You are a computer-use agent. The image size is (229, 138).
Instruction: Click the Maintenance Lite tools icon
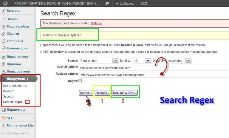[4, 126]
